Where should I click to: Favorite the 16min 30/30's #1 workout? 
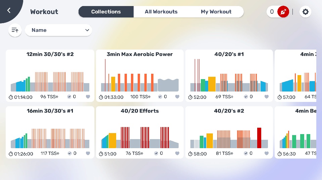(88, 153)
